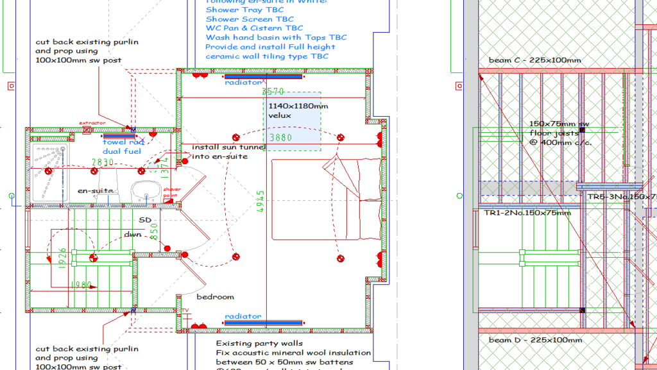Image resolution: width=657 pixels, height=370 pixels.
Task: Select the bottom bedroom radiator symbol
Action: tap(263, 323)
